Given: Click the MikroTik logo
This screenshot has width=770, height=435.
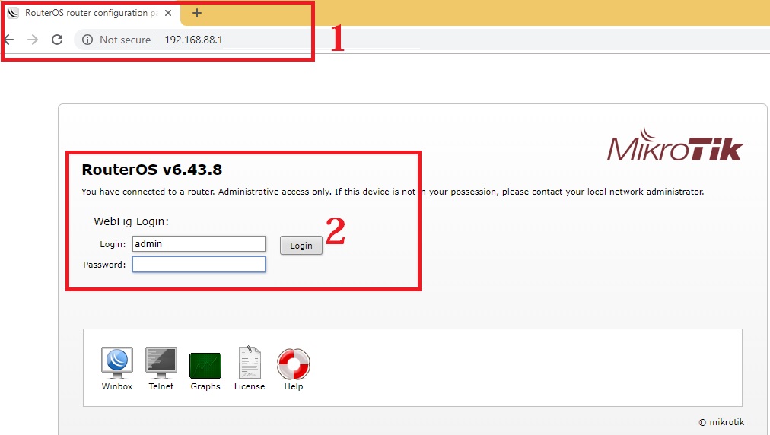Looking at the screenshot, I should [x=675, y=147].
